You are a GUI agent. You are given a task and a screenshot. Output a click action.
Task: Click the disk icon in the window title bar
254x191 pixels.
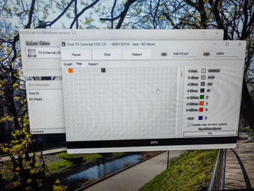(63, 44)
